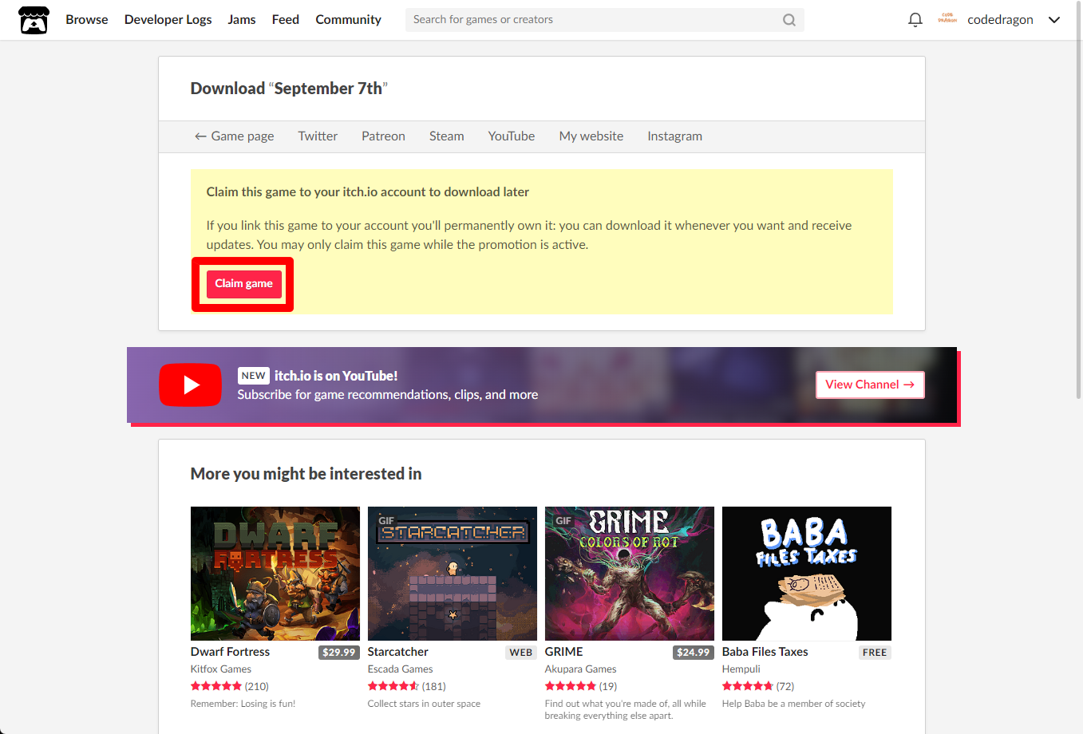The height and width of the screenshot is (734, 1083).
Task: Open the Community page
Action: click(348, 19)
